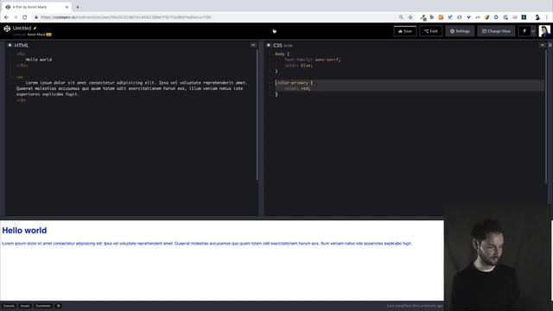Click the CodePen logo in the header

[7, 29]
